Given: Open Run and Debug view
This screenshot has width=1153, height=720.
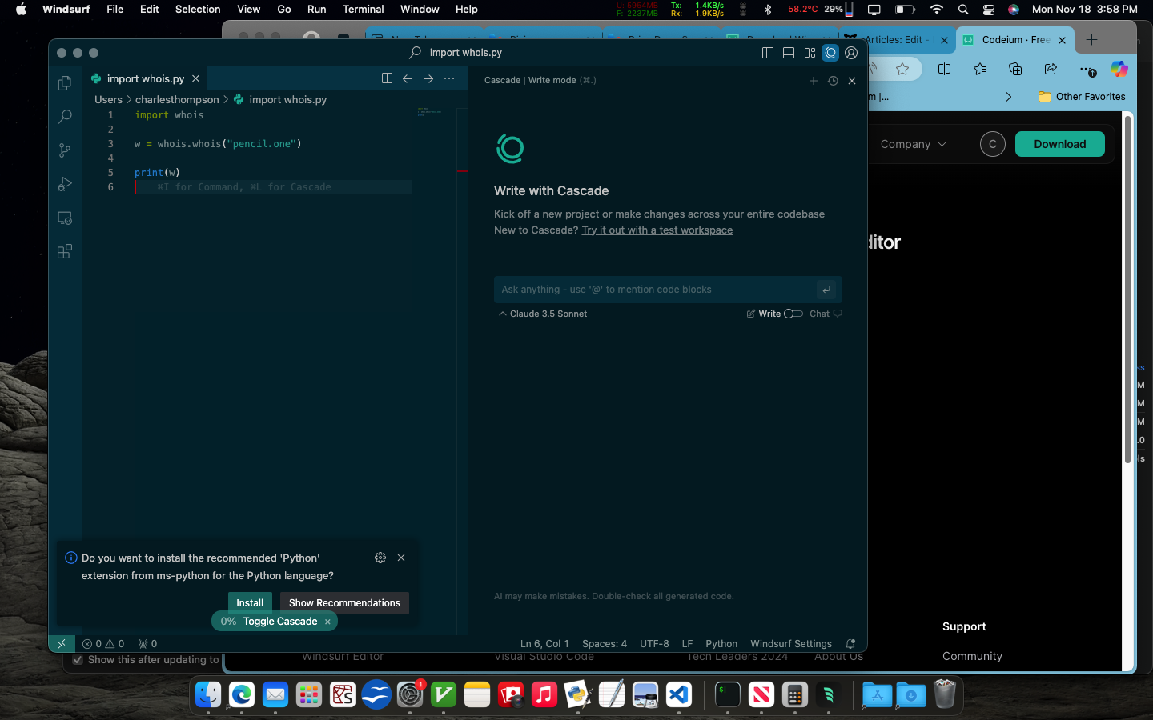Looking at the screenshot, I should [x=65, y=184].
